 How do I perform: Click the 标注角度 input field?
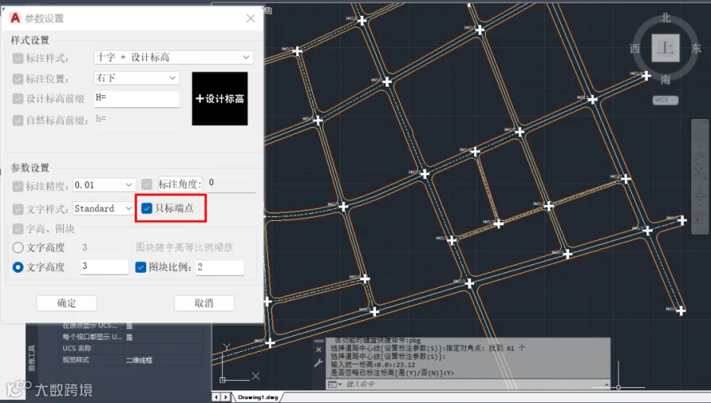click(231, 184)
